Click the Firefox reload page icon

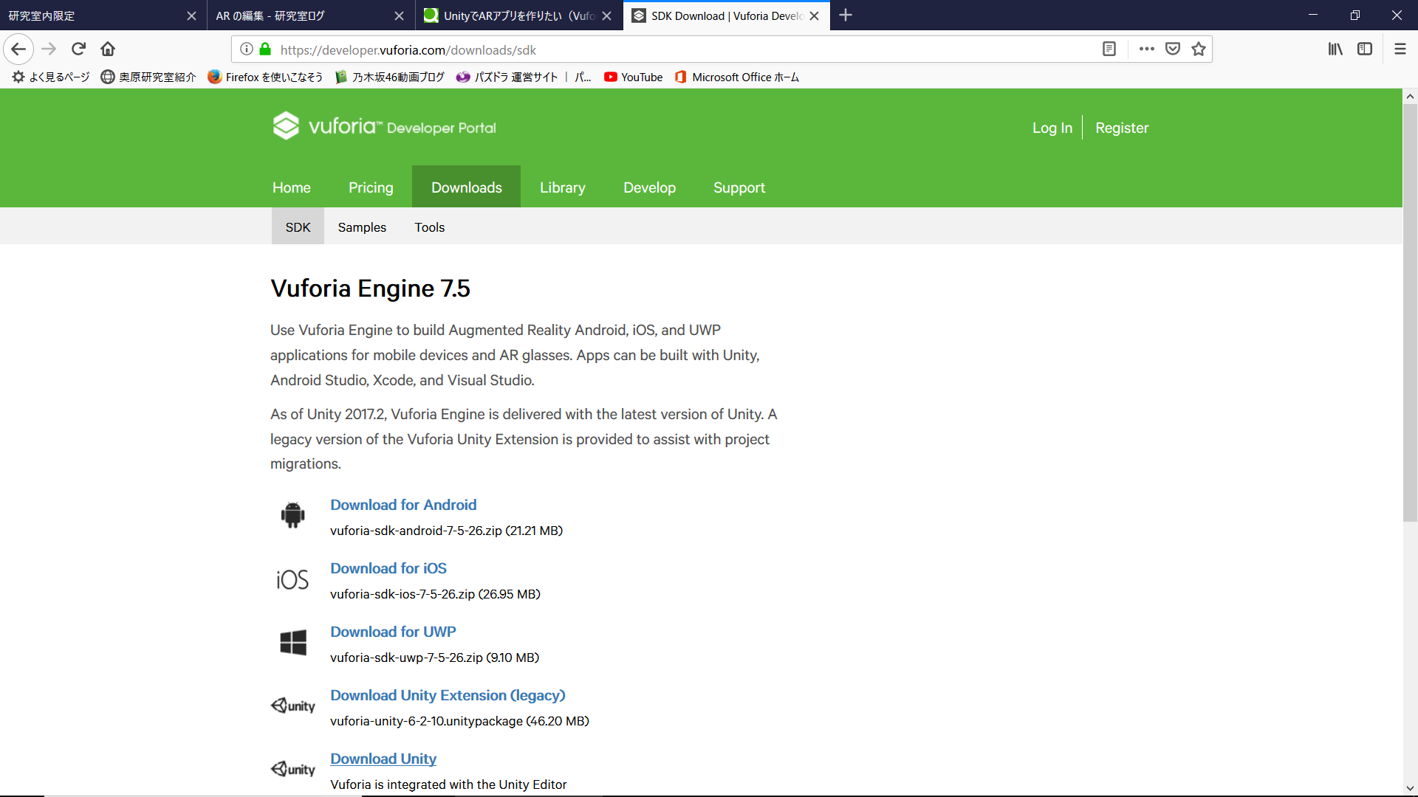click(x=78, y=49)
